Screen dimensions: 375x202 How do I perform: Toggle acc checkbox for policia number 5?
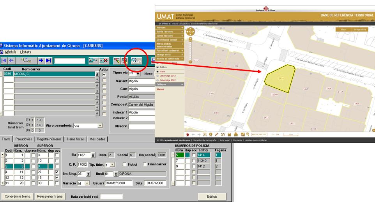coord(194,155)
